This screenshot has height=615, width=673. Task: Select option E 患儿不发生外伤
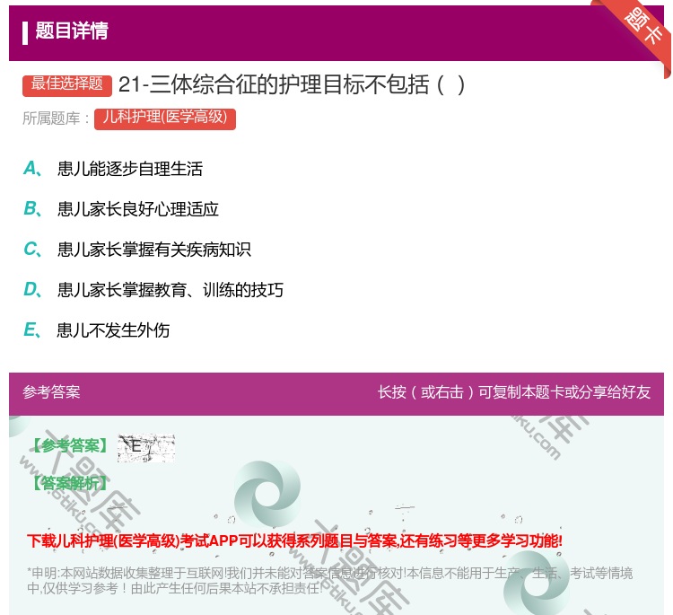pos(97,330)
